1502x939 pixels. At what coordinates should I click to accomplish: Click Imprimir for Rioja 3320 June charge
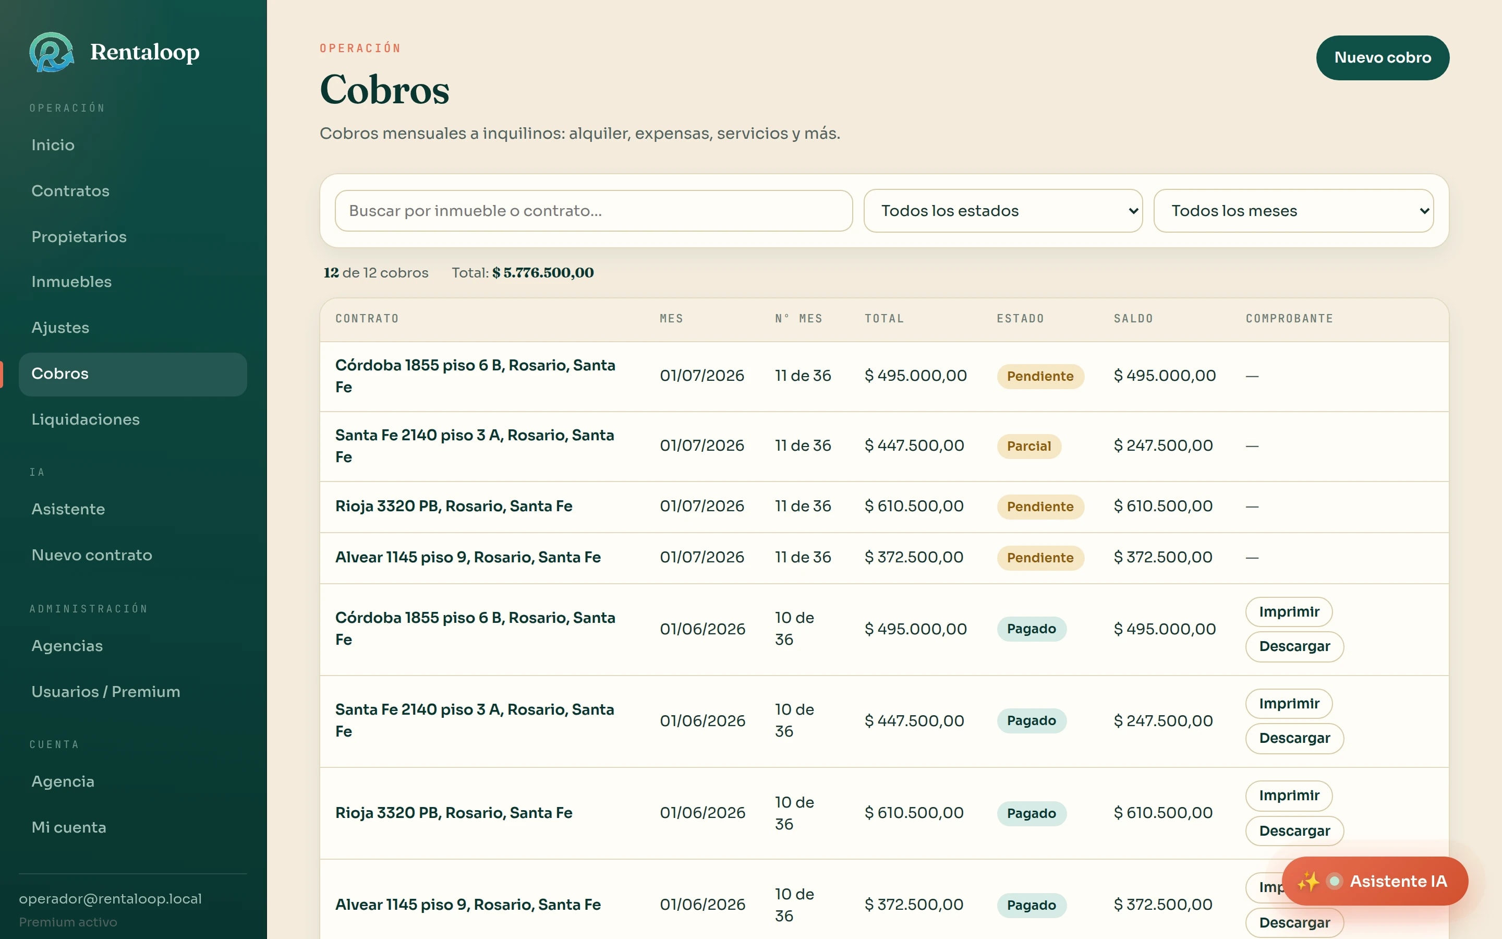(1289, 796)
